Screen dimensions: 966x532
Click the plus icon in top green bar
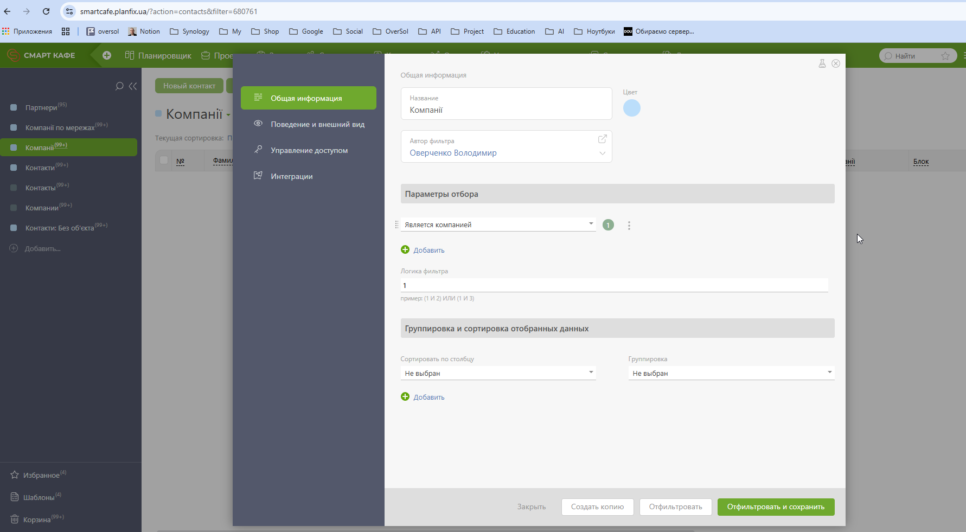click(107, 55)
